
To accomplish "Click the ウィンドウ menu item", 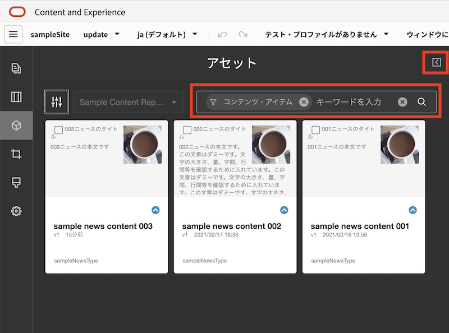I will (428, 34).
